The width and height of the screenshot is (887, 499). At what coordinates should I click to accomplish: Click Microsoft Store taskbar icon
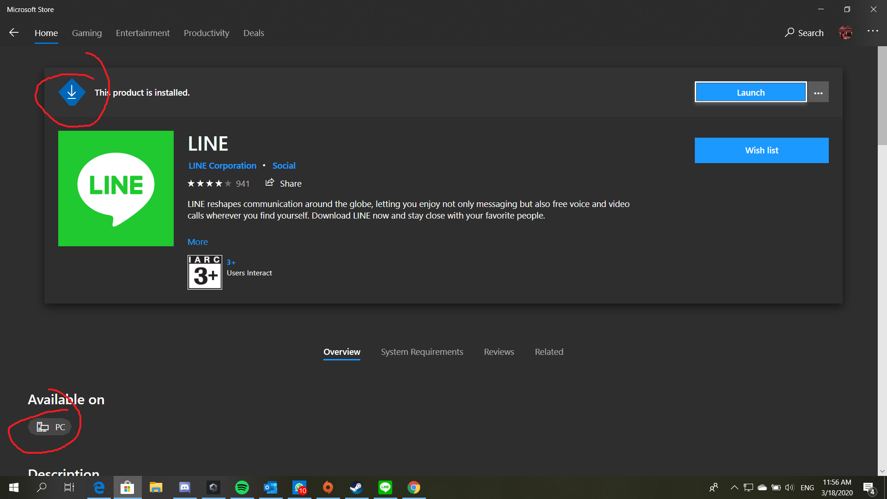127,487
